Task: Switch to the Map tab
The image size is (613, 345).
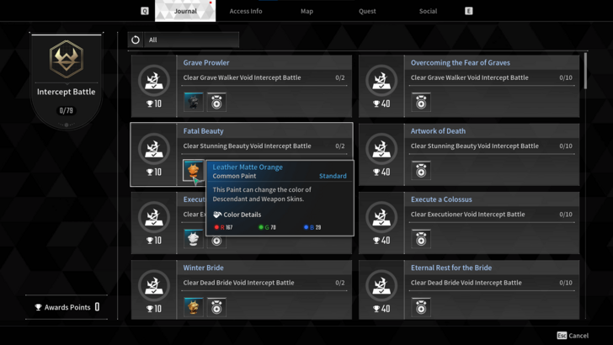Action: 306,11
